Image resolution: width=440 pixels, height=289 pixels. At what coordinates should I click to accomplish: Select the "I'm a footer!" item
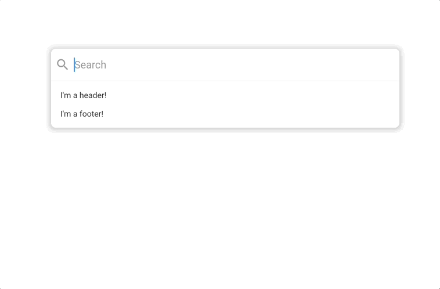click(x=82, y=114)
